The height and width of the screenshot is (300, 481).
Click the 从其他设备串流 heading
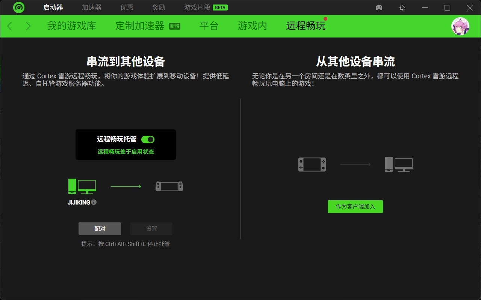[355, 61]
